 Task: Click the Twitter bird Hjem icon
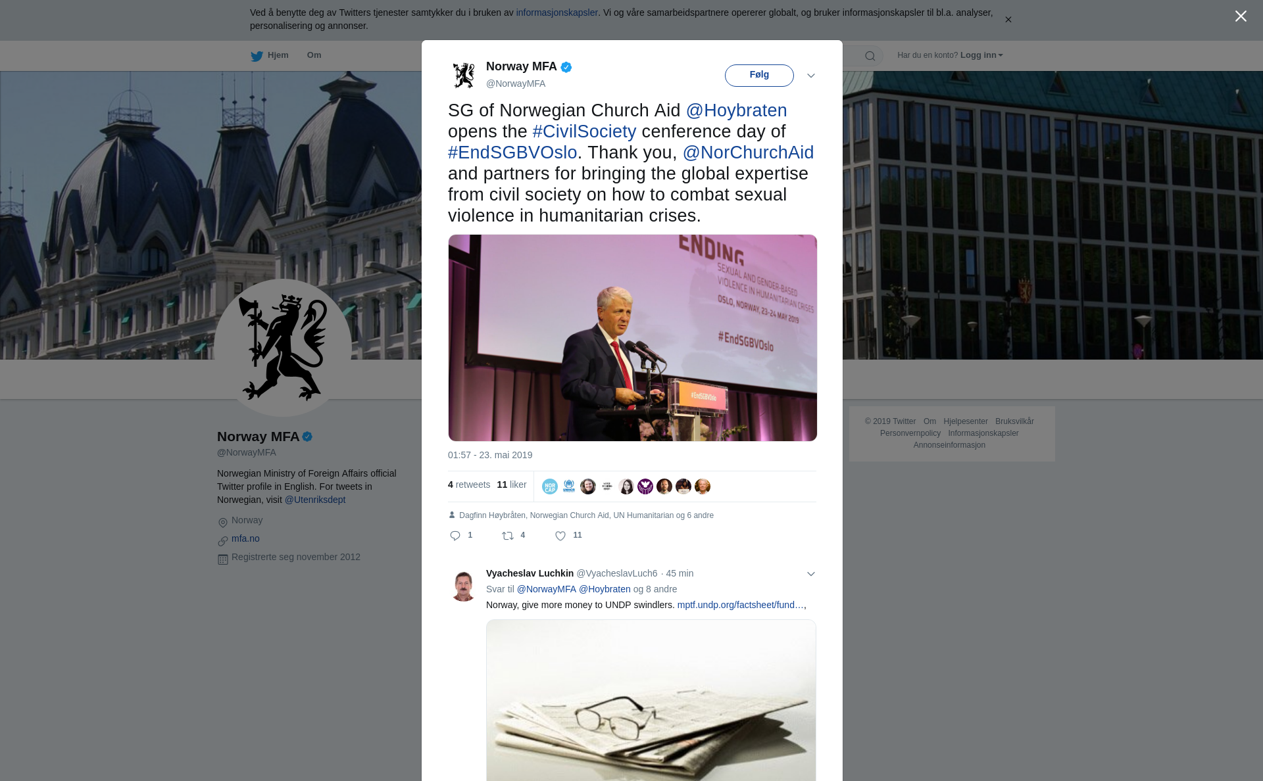coord(257,56)
